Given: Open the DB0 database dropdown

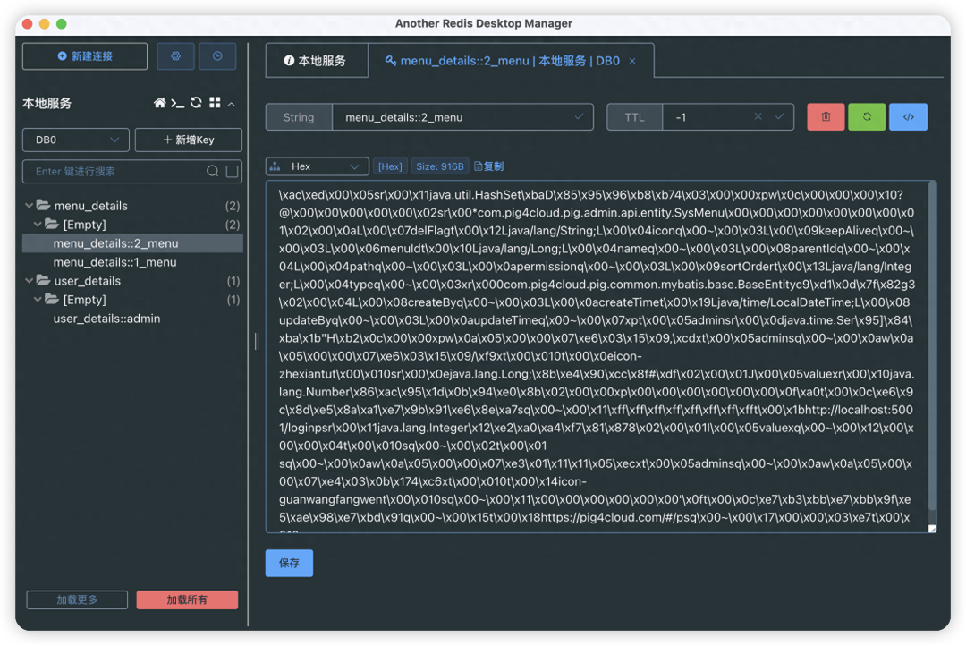Looking at the screenshot, I should [76, 140].
